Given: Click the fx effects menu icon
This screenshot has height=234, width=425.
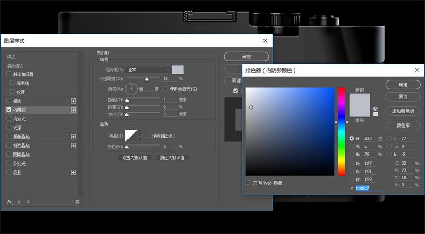Looking at the screenshot, I should [10, 202].
